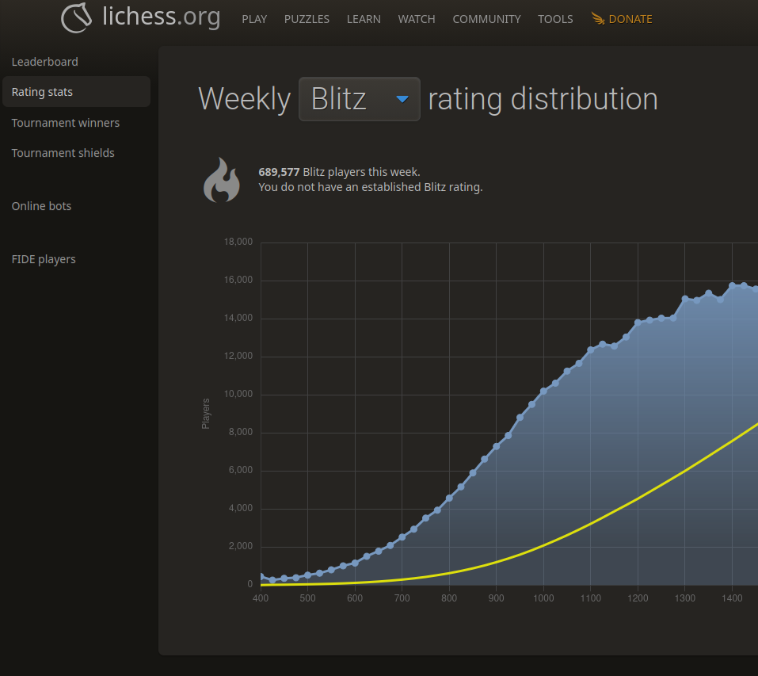The image size is (758, 676).
Task: Open the Blitz variant dropdown
Action: 359,99
